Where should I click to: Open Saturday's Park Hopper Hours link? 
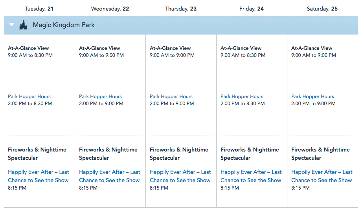[313, 97]
